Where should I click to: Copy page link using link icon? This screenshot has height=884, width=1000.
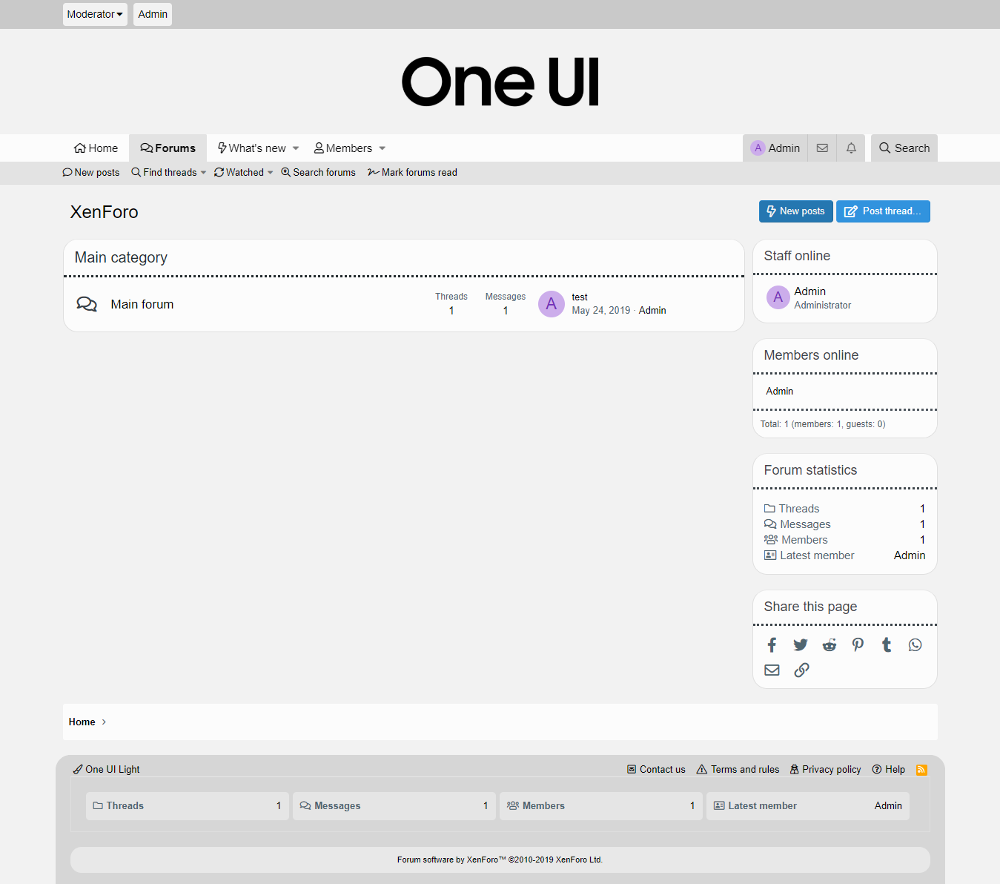pos(801,670)
